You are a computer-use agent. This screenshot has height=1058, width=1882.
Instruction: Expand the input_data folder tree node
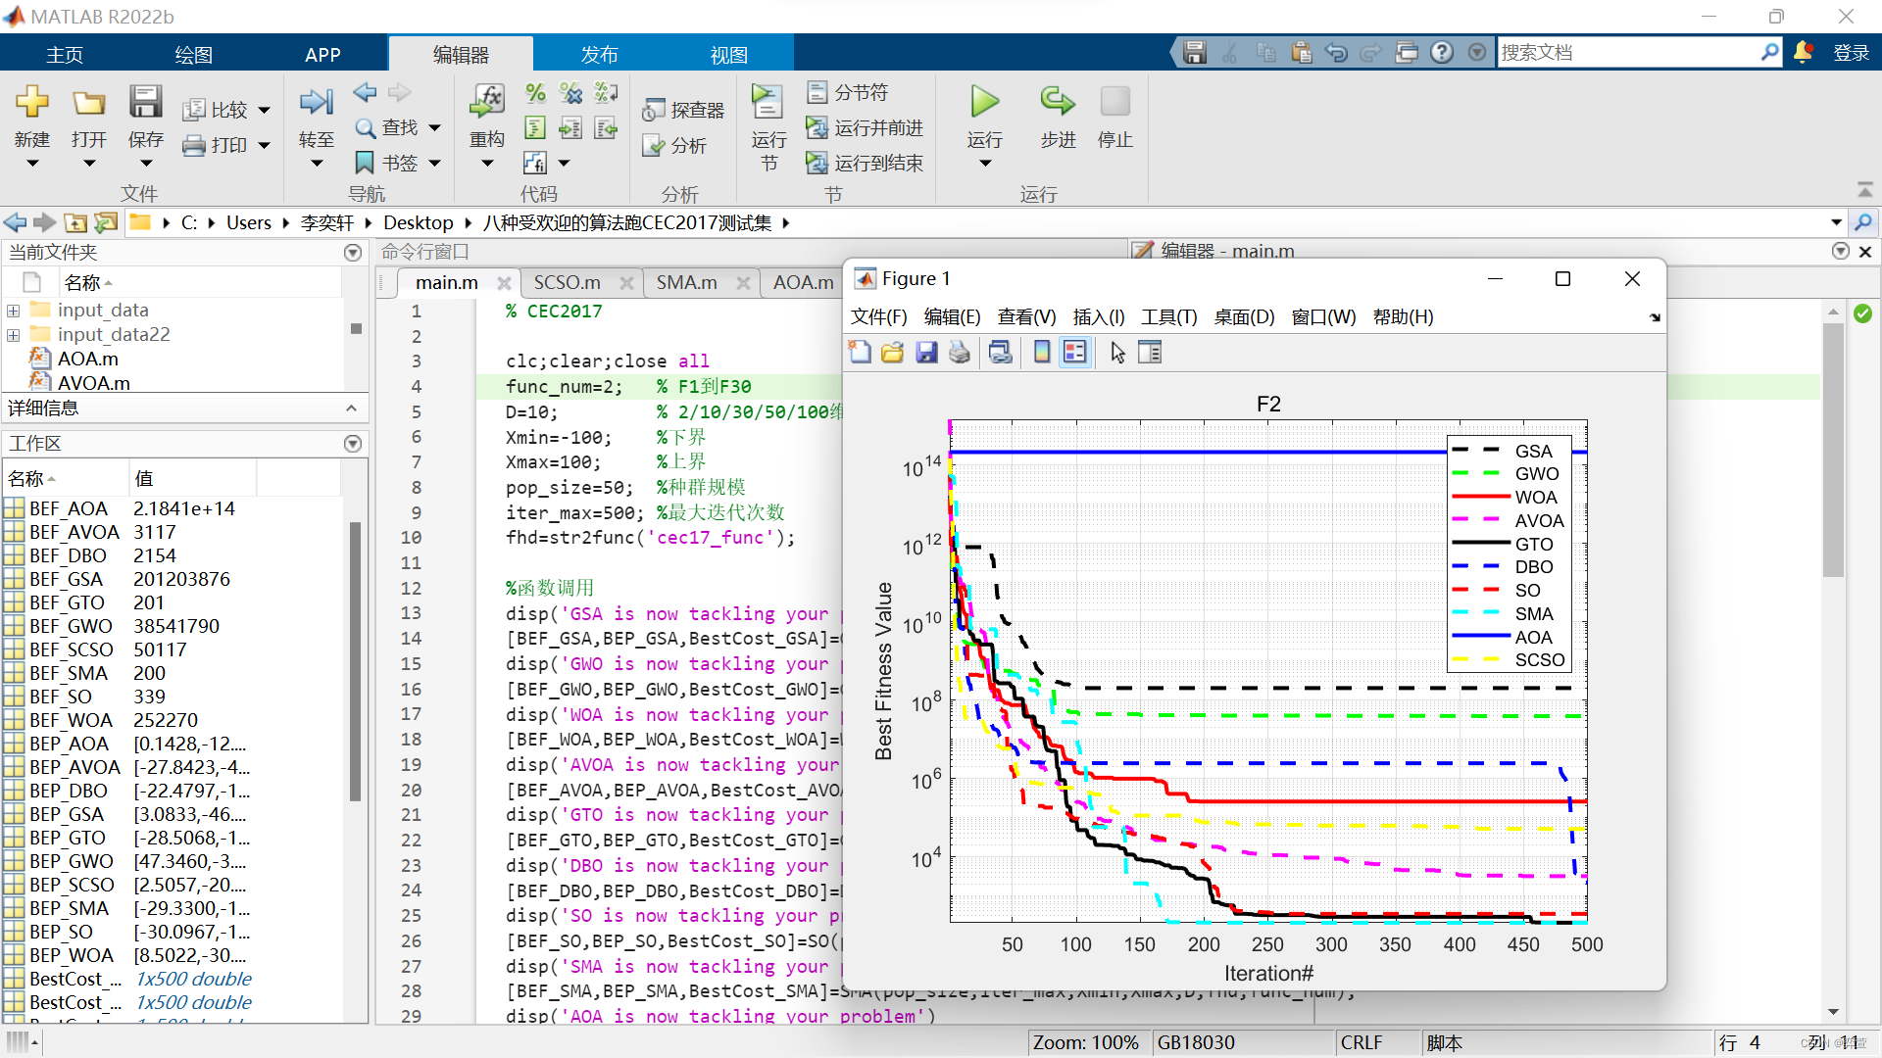14,311
